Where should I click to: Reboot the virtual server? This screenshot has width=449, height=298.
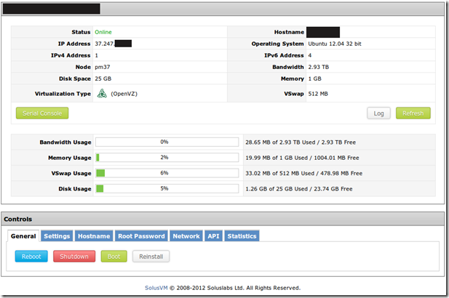click(x=31, y=257)
